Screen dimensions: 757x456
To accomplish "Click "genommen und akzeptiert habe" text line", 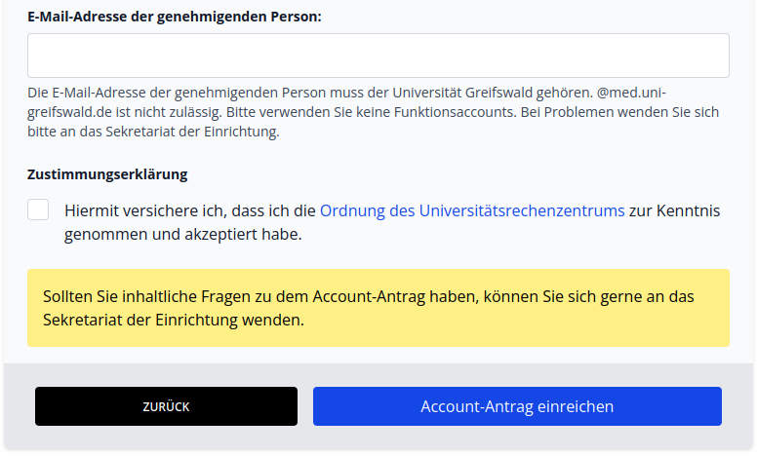I will click(x=183, y=235).
